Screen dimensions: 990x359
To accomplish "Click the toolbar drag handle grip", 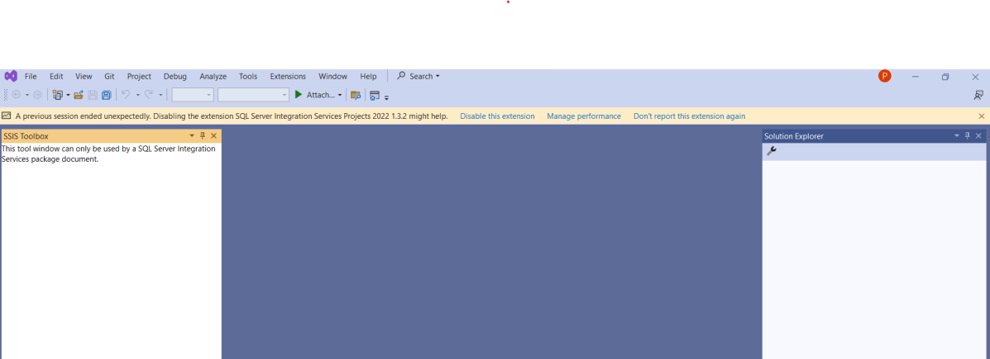I will click(x=6, y=95).
